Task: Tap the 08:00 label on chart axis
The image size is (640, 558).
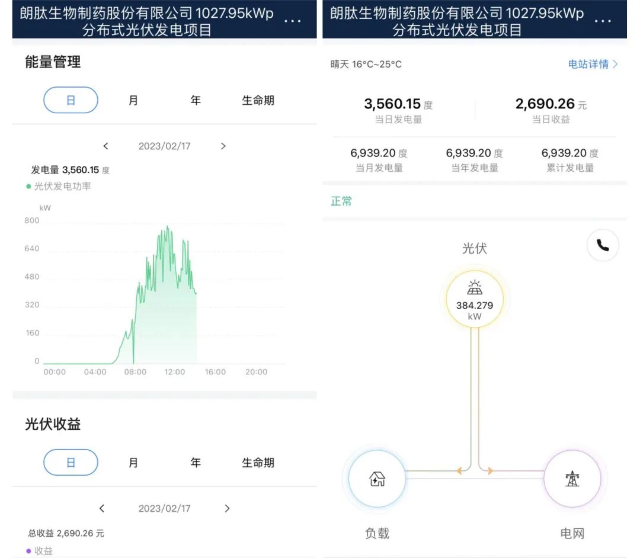Action: tap(135, 371)
